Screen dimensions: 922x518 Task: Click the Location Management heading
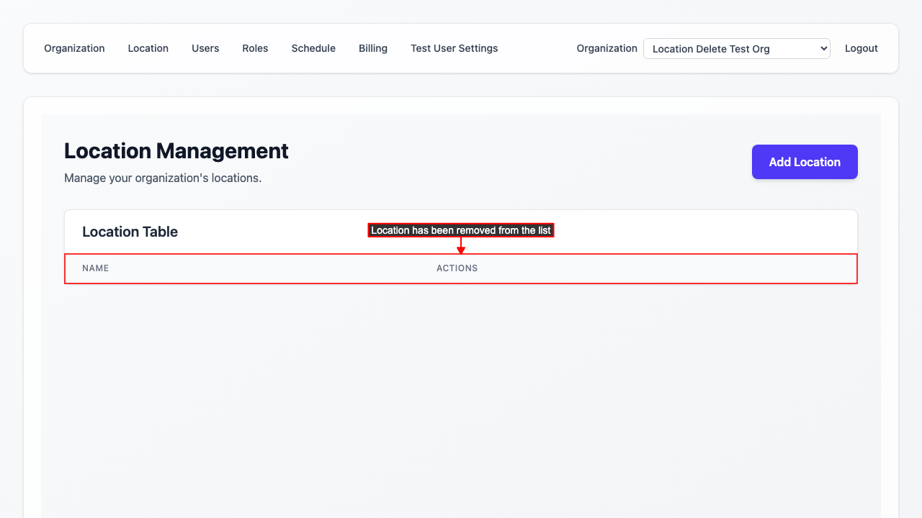176,151
